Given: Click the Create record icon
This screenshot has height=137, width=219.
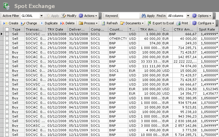Looking at the screenshot, I should coord(5,23).
